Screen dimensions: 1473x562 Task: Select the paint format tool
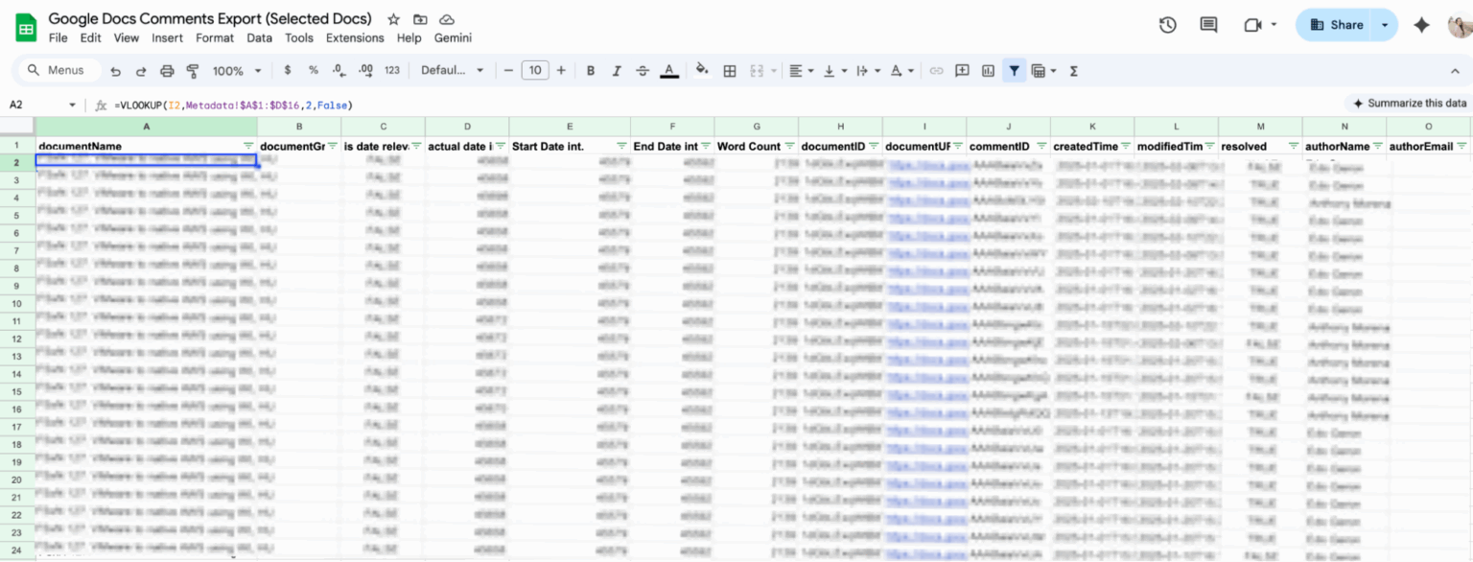[x=193, y=71]
